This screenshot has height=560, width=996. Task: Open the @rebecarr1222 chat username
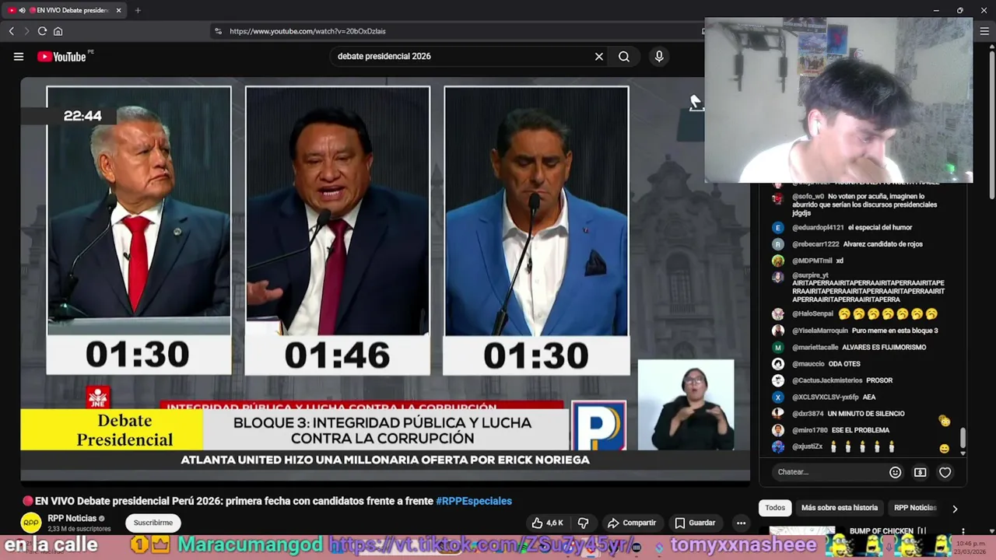click(x=815, y=244)
